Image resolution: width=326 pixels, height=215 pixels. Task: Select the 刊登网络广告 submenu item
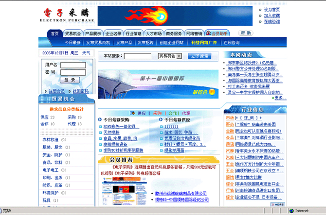point(204,43)
